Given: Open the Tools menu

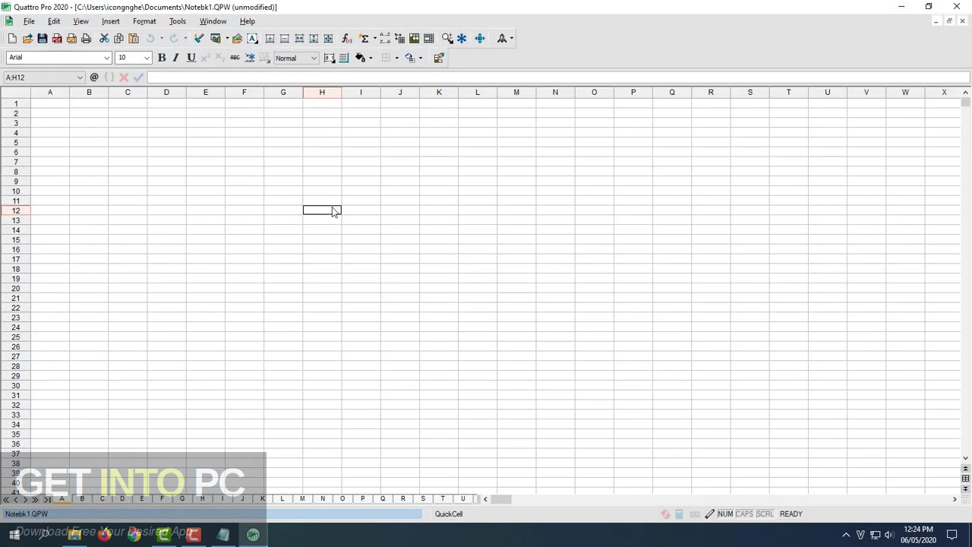Looking at the screenshot, I should pyautogui.click(x=177, y=21).
